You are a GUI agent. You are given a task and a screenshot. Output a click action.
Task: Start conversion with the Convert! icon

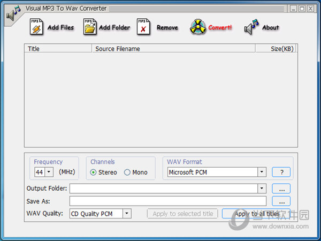click(x=197, y=27)
